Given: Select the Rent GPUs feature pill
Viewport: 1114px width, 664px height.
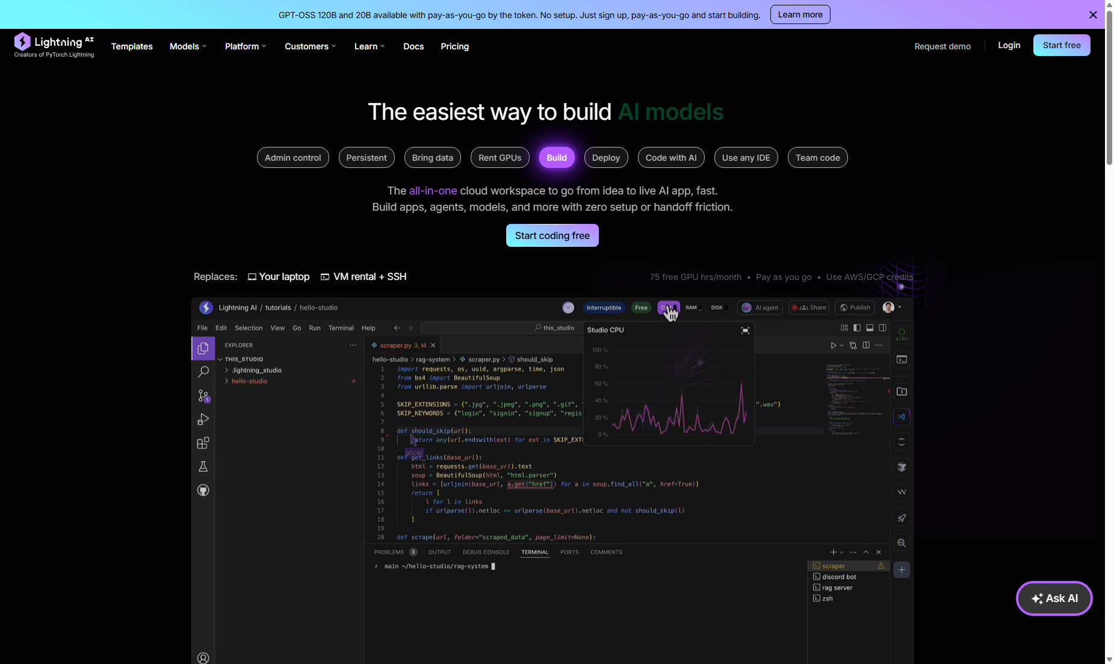Looking at the screenshot, I should (500, 158).
